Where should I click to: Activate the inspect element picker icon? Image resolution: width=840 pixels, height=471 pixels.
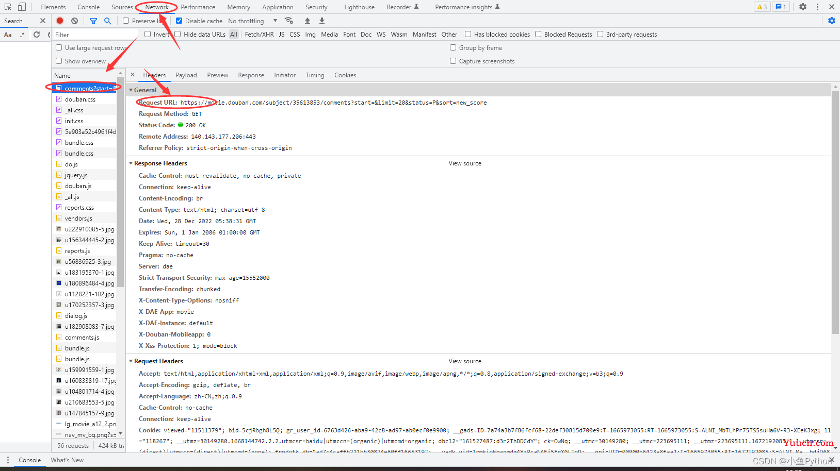click(8, 7)
